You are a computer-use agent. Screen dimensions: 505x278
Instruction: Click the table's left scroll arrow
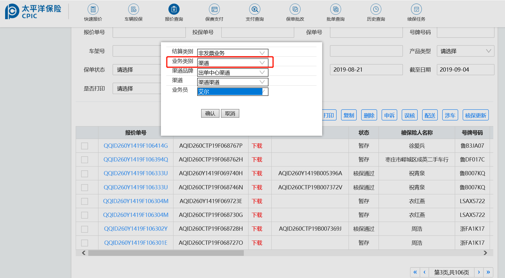click(x=84, y=253)
